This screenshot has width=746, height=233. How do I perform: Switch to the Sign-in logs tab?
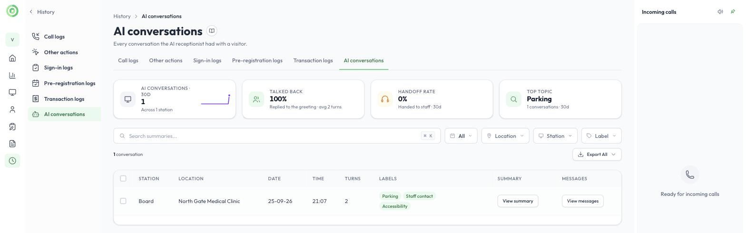click(x=207, y=60)
